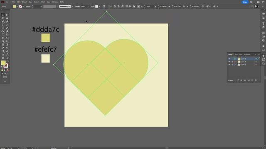
Task: Select the Pen tool
Action: (x=3, y=22)
